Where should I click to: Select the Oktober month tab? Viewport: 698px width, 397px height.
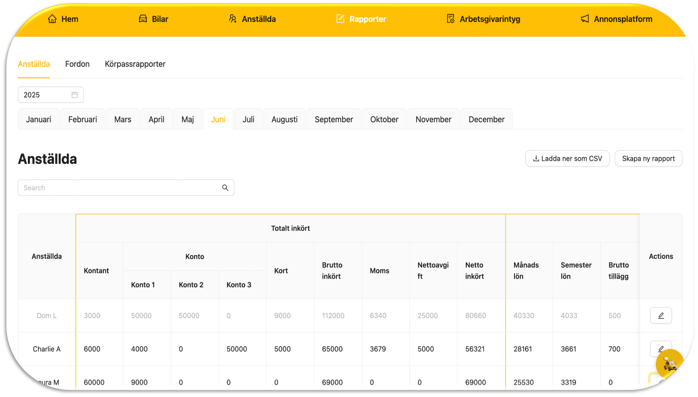[x=384, y=119]
